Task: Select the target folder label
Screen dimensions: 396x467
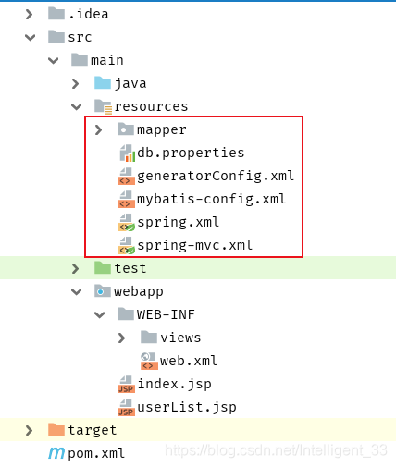Action: pos(93,431)
